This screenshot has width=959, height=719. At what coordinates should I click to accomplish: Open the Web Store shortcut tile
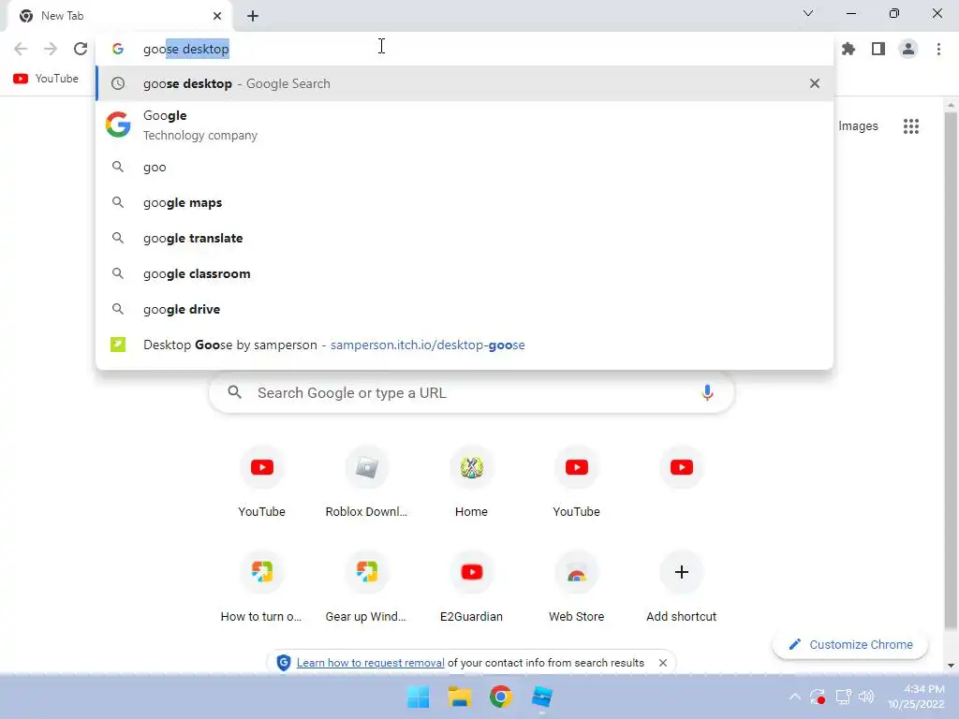[576, 588]
